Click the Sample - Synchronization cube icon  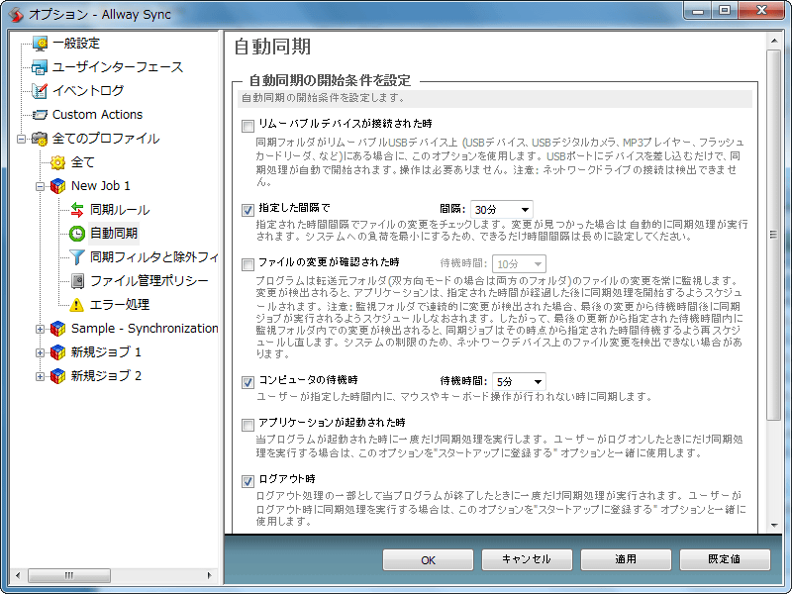coord(58,329)
